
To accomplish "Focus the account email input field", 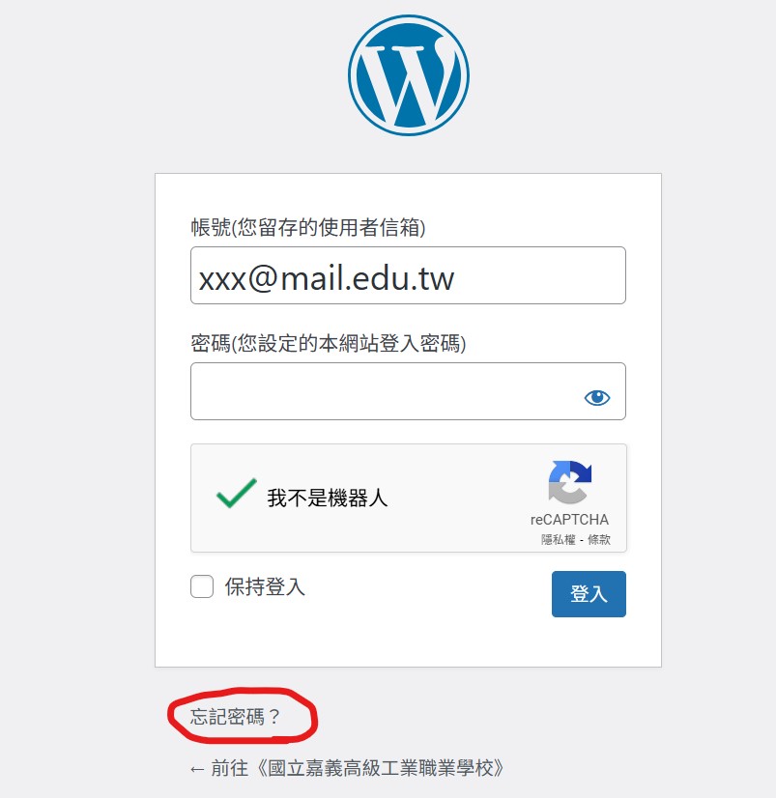I will pos(408,275).
